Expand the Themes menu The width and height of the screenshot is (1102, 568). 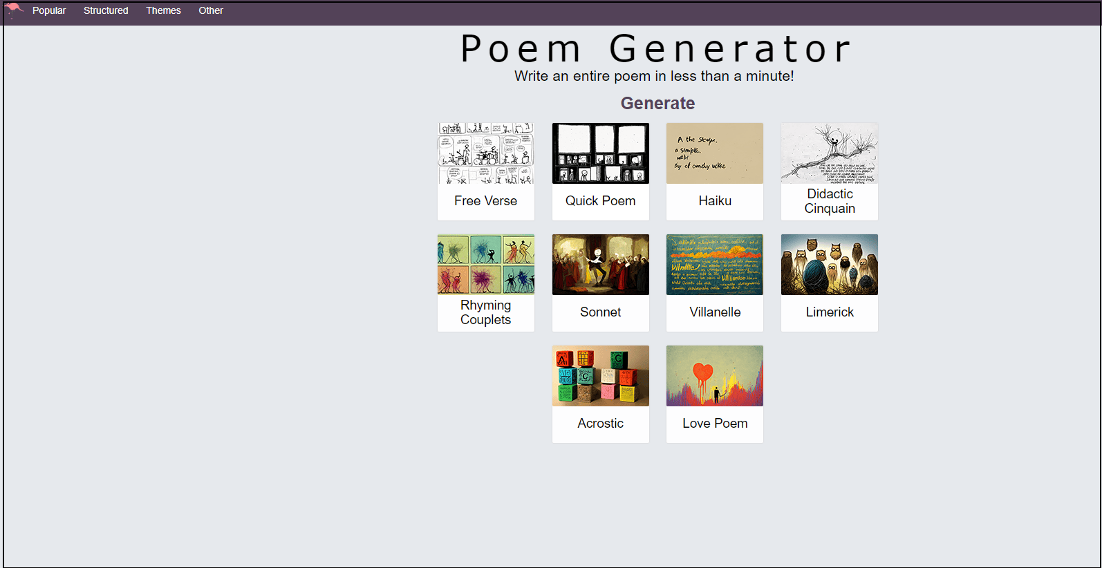pyautogui.click(x=163, y=10)
